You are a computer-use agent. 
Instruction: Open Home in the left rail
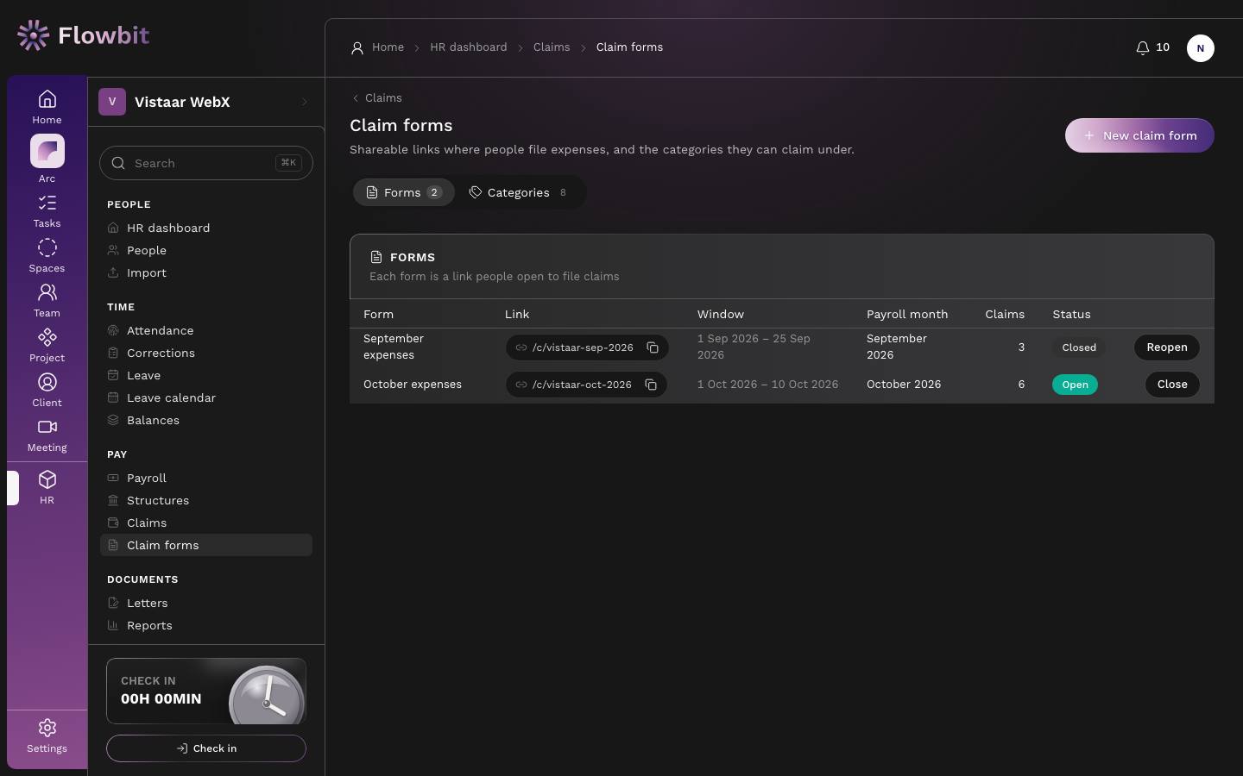[47, 107]
